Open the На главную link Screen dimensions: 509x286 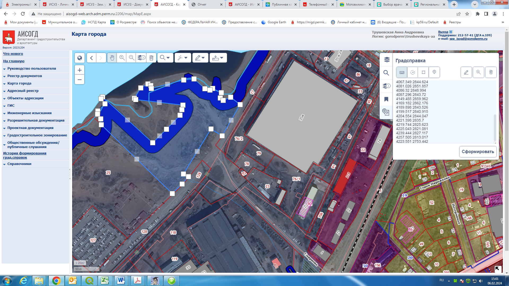(14, 61)
